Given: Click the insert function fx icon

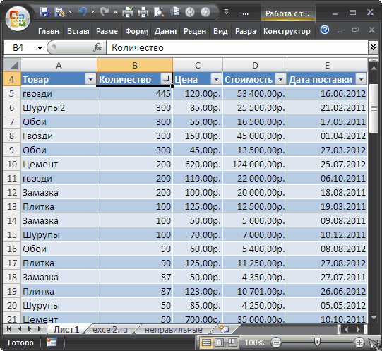Looking at the screenshot, I should point(97,47).
